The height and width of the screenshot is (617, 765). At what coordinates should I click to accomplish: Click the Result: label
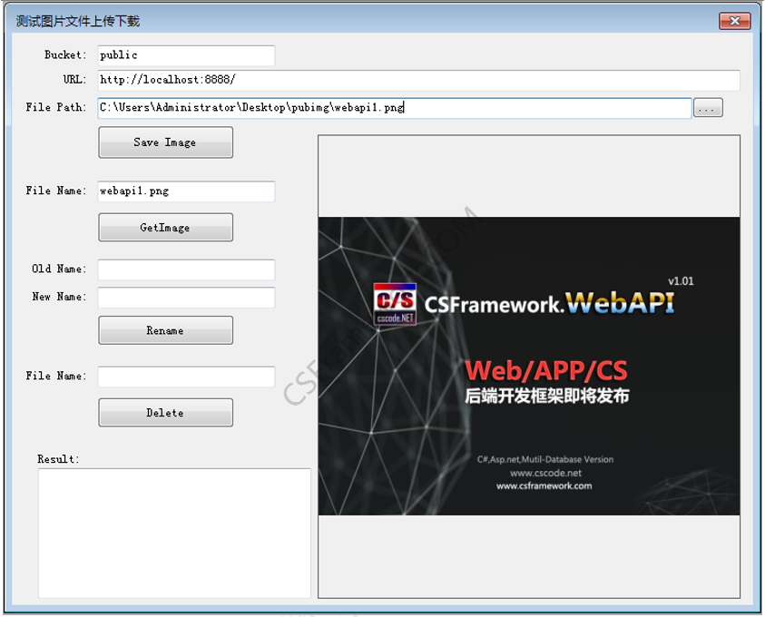[58, 459]
